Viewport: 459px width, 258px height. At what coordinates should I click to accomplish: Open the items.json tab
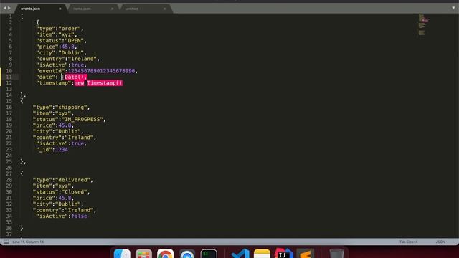tap(82, 9)
